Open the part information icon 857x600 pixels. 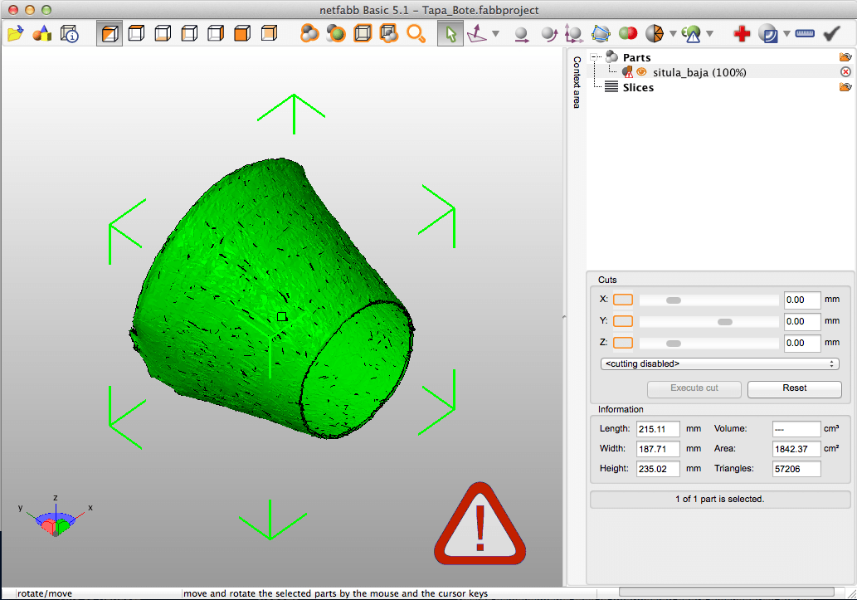[x=70, y=33]
